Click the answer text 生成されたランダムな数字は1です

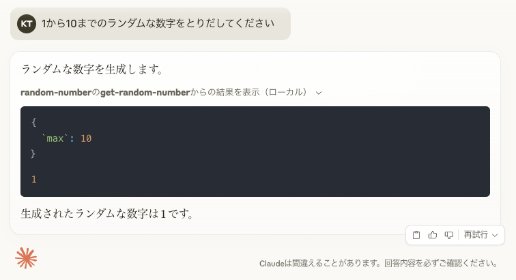(107, 214)
